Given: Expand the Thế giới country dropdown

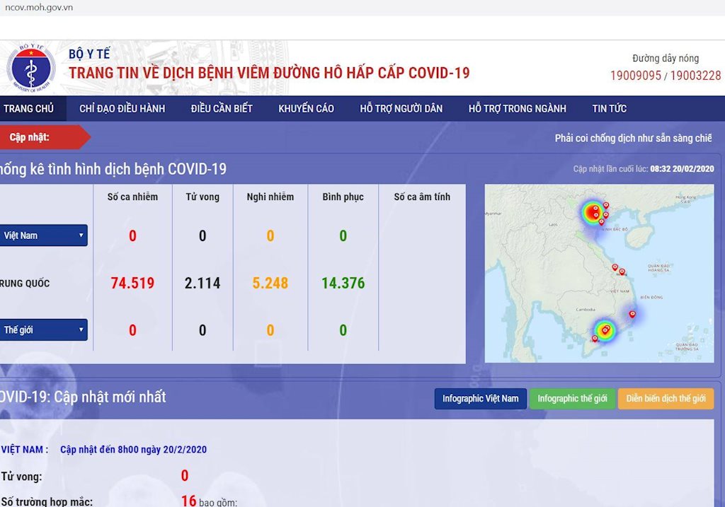Looking at the screenshot, I should coord(43,330).
